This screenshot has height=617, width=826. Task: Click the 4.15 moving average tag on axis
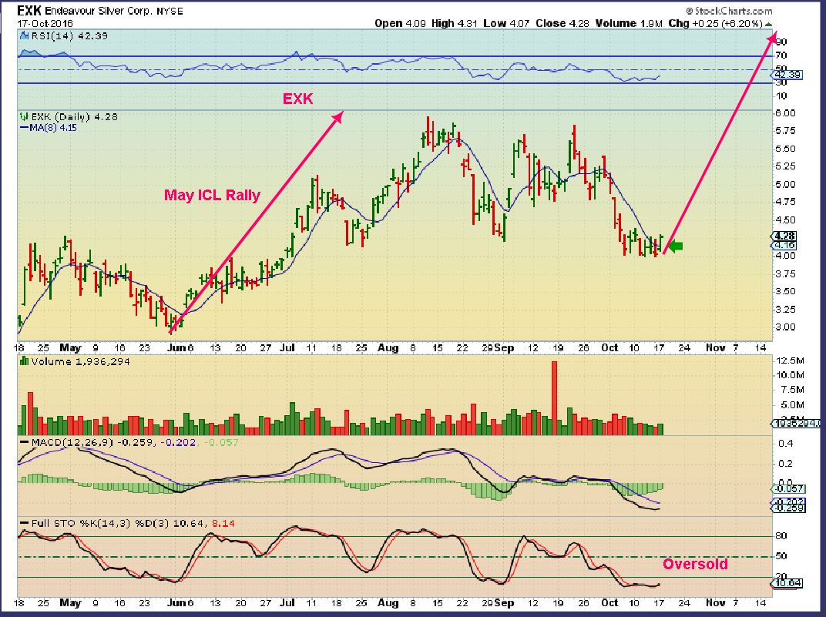pos(784,245)
